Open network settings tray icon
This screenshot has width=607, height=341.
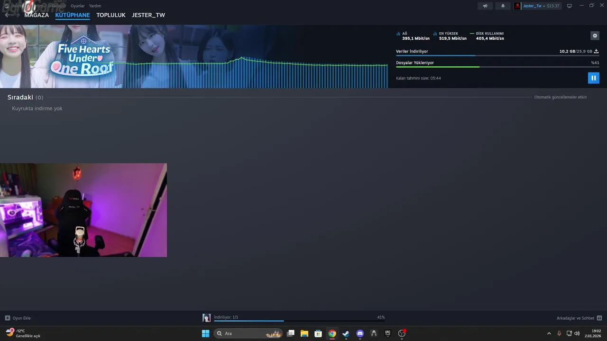[x=569, y=333]
